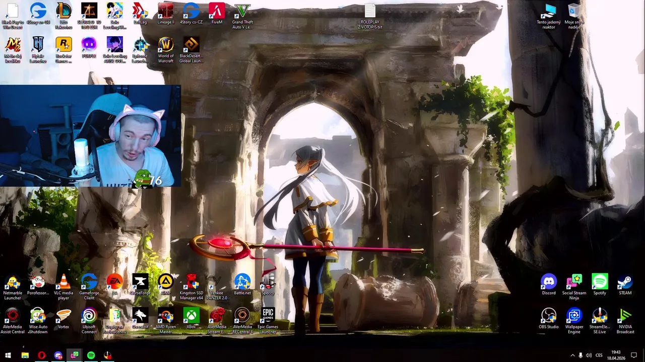Select the Hytale Launcher shortcut
Viewport: 645px width, 362px height.
pos(38,50)
